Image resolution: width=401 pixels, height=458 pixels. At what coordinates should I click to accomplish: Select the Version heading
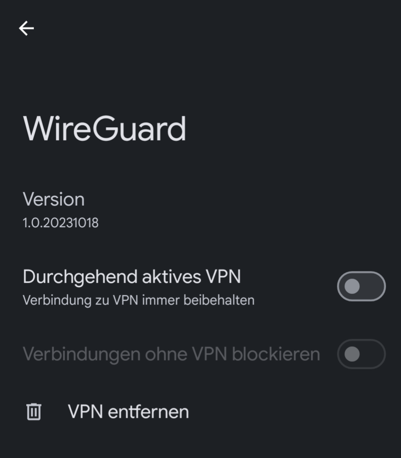coord(54,199)
